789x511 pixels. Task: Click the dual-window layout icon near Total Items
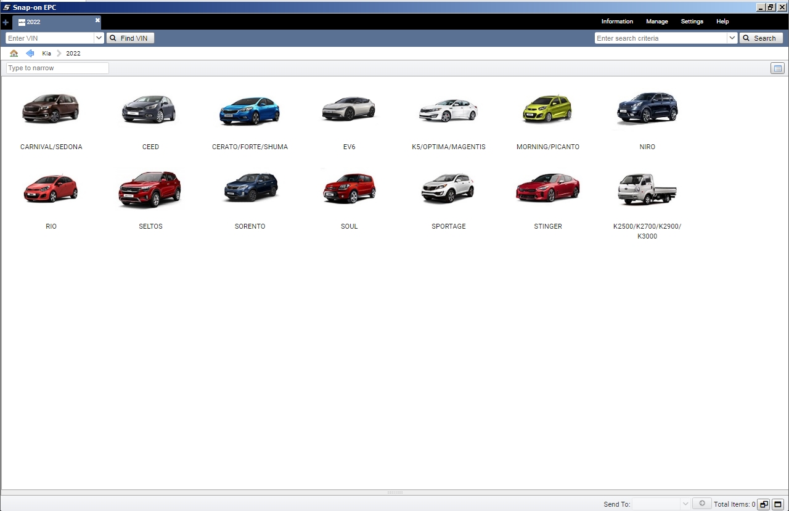coord(763,504)
